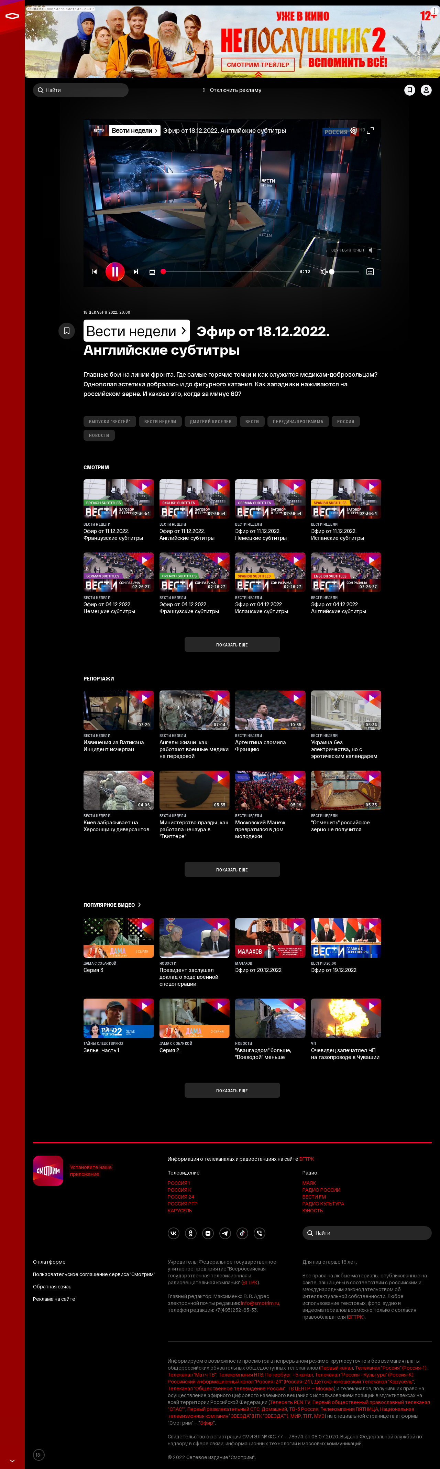Open 'Вести недели' chevron label inside the player
The height and width of the screenshot is (1469, 440).
[134, 131]
